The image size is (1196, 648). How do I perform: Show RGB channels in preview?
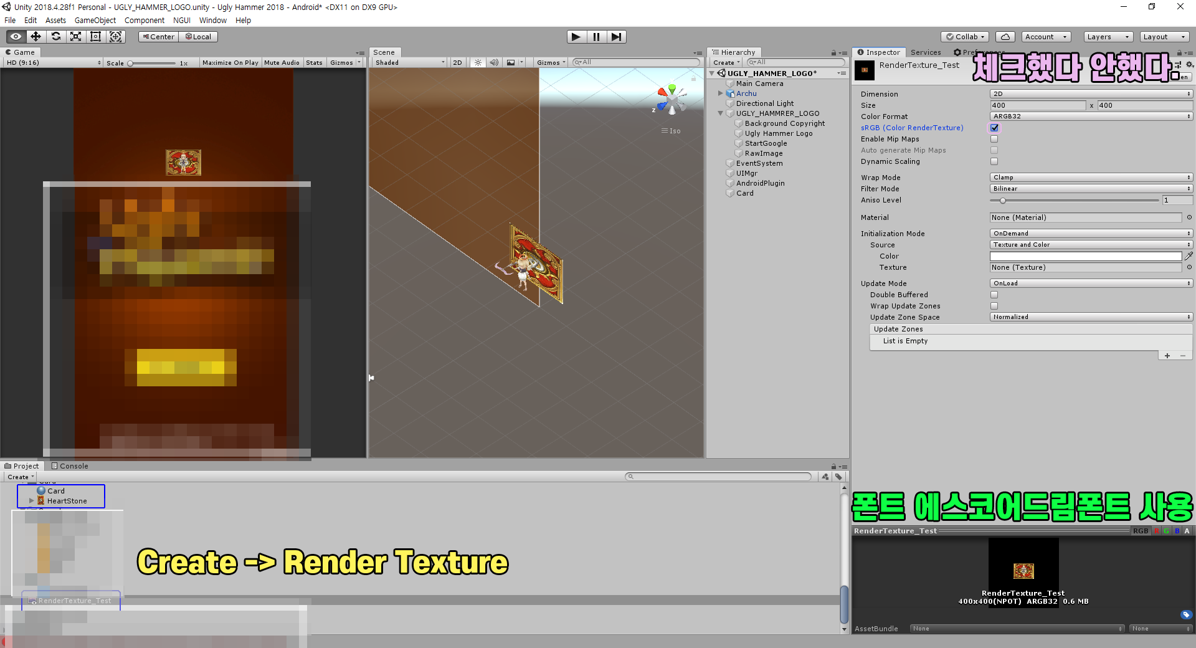(1141, 531)
